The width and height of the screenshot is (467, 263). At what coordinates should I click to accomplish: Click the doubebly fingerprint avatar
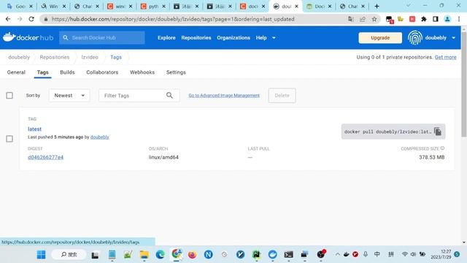pyautogui.click(x=415, y=37)
